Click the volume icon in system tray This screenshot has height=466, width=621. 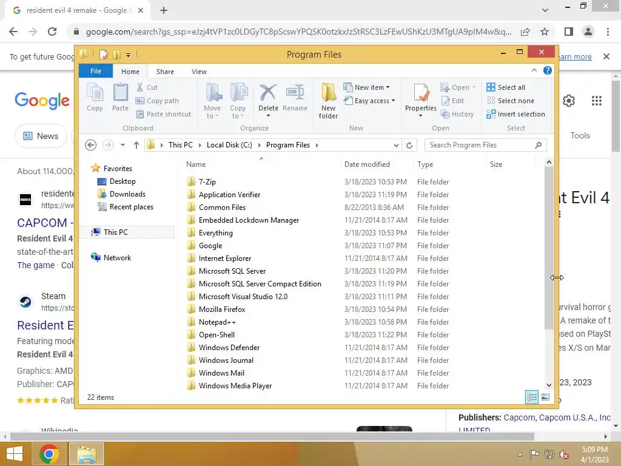[x=563, y=454]
